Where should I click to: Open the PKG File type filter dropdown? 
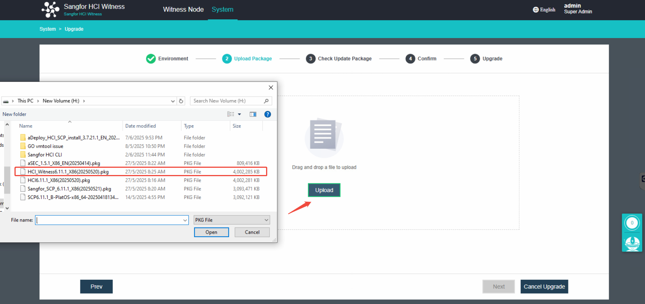click(266, 220)
